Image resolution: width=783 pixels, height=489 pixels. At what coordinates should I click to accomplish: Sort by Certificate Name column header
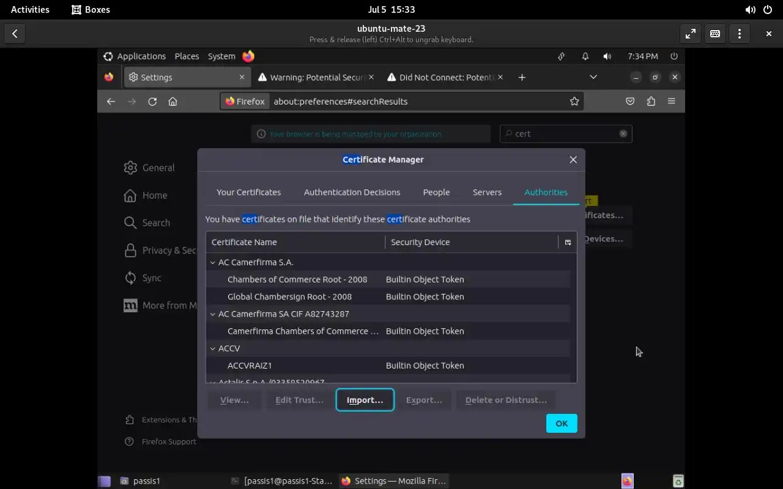coord(295,242)
